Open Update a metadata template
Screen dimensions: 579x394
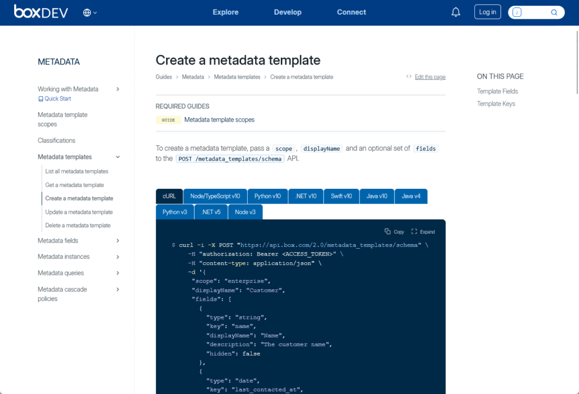click(79, 212)
